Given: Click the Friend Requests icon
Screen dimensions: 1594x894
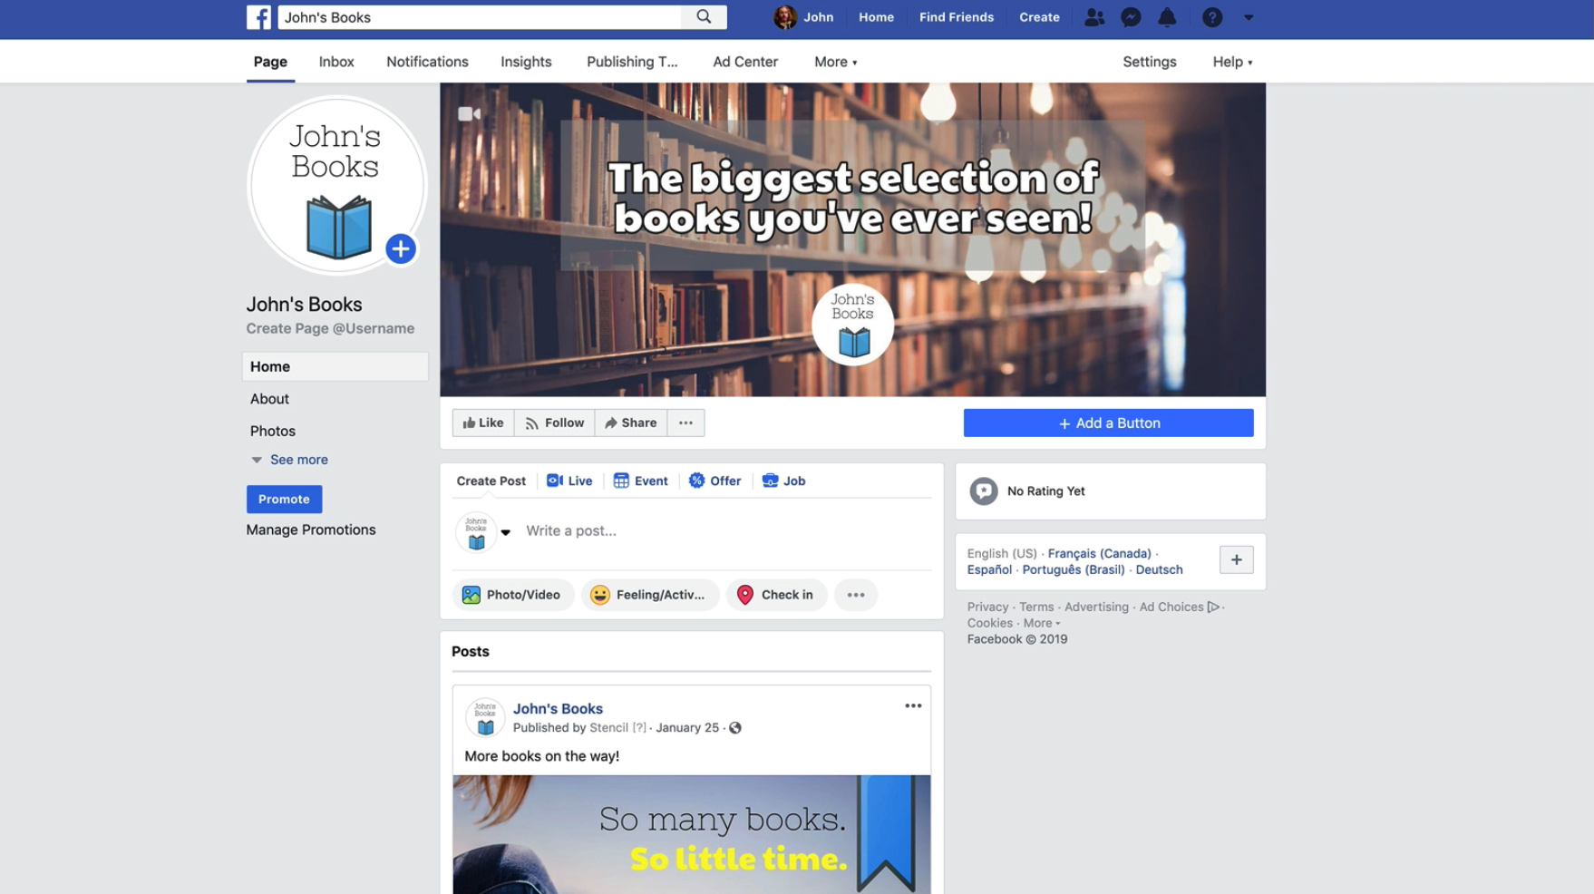Looking at the screenshot, I should click(1094, 17).
